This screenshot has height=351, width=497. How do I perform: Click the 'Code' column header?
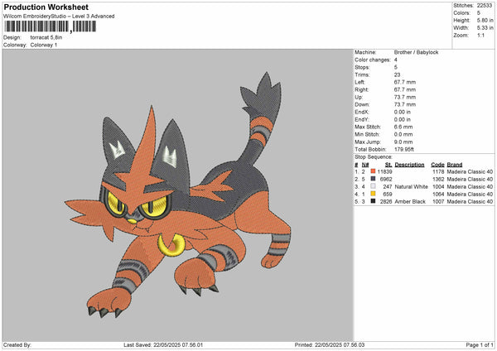[437, 165]
